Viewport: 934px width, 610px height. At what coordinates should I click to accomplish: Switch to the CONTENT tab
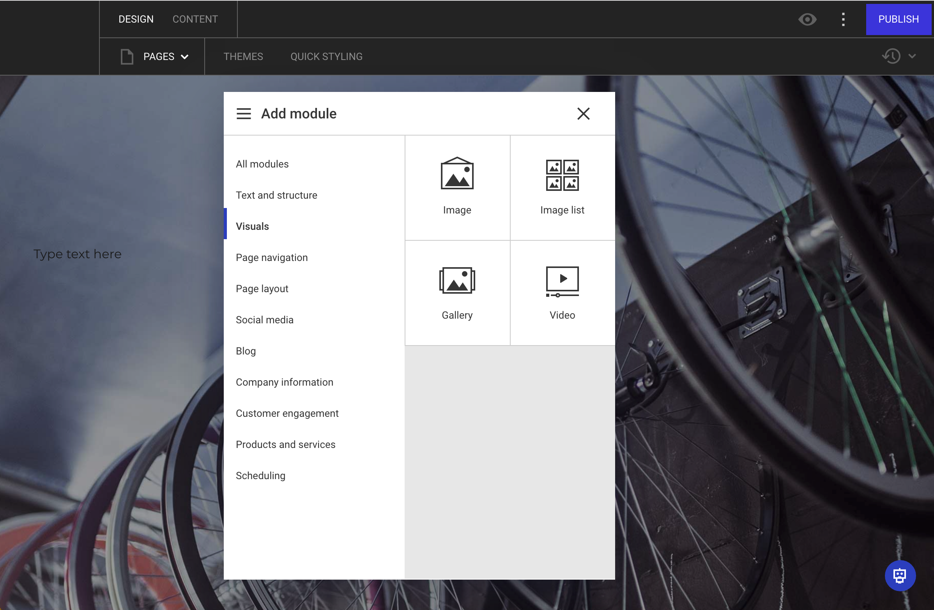[195, 19]
